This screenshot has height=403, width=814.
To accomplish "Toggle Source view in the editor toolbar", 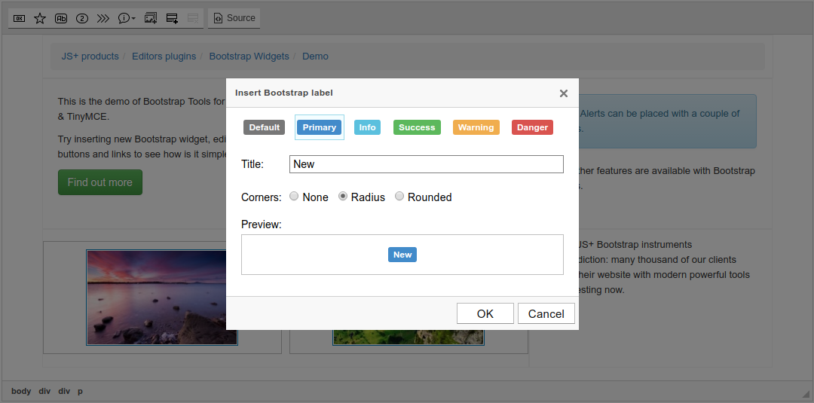I will click(234, 18).
